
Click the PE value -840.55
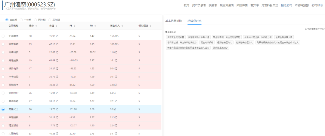[x=74, y=61]
